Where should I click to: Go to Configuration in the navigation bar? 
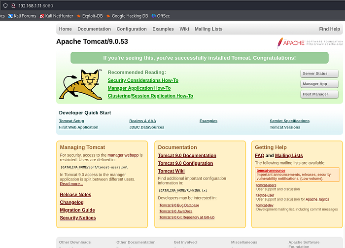click(132, 29)
